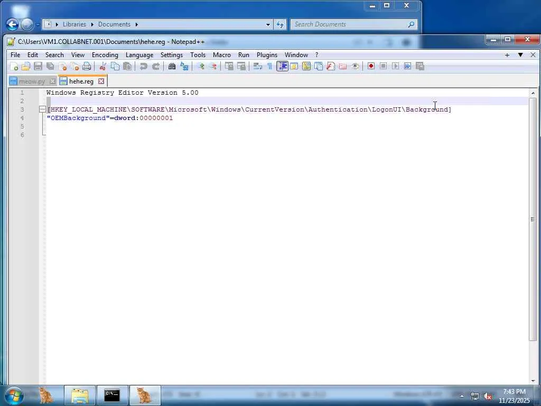The image size is (541, 406).
Task: Open the Settings menu
Action: coord(172,55)
